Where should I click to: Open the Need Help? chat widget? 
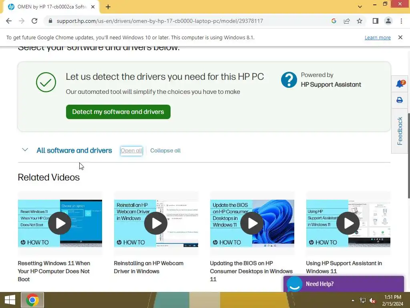[344, 284]
